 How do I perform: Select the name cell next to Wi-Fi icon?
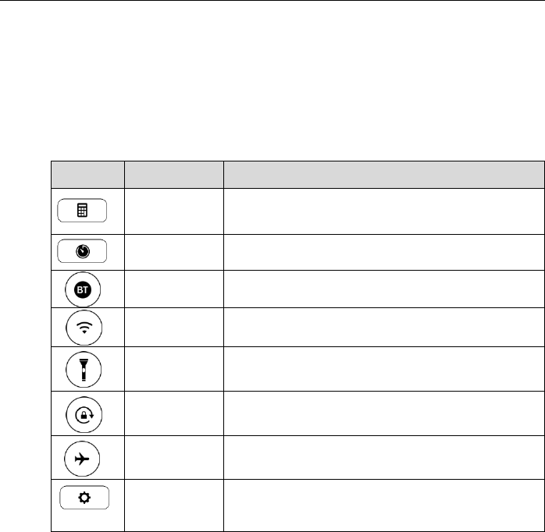tap(174, 327)
